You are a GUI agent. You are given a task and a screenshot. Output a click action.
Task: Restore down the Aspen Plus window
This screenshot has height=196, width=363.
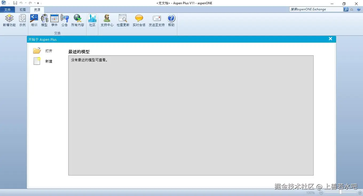point(344,3)
